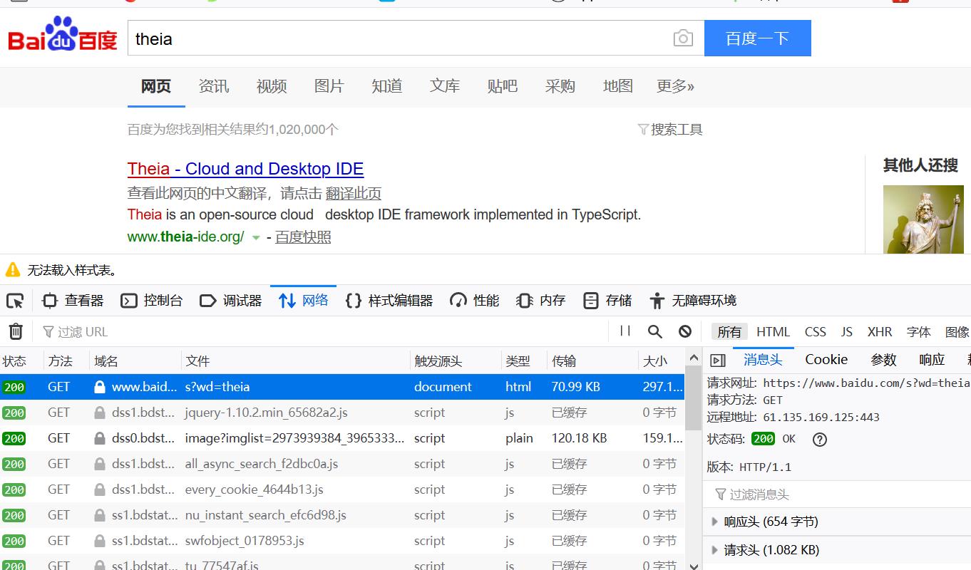This screenshot has height=570, width=971.
Task: Filter requests by XHR
Action: (x=880, y=332)
